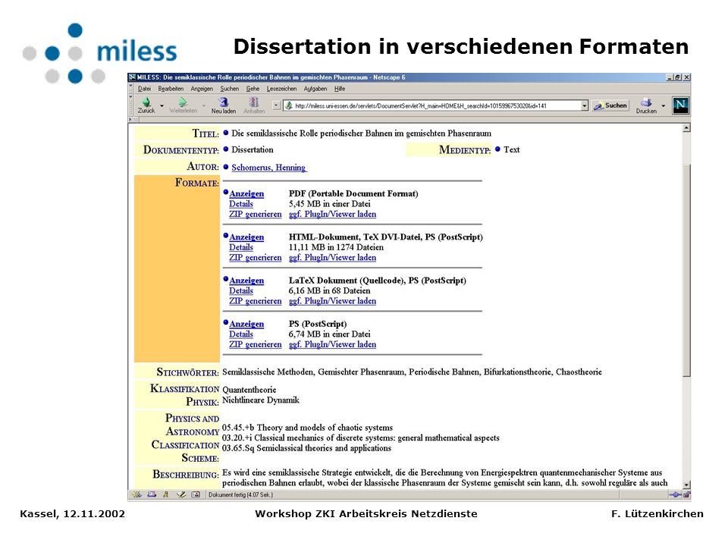Click the text '5,45 MB in einer Datei'

330,204
